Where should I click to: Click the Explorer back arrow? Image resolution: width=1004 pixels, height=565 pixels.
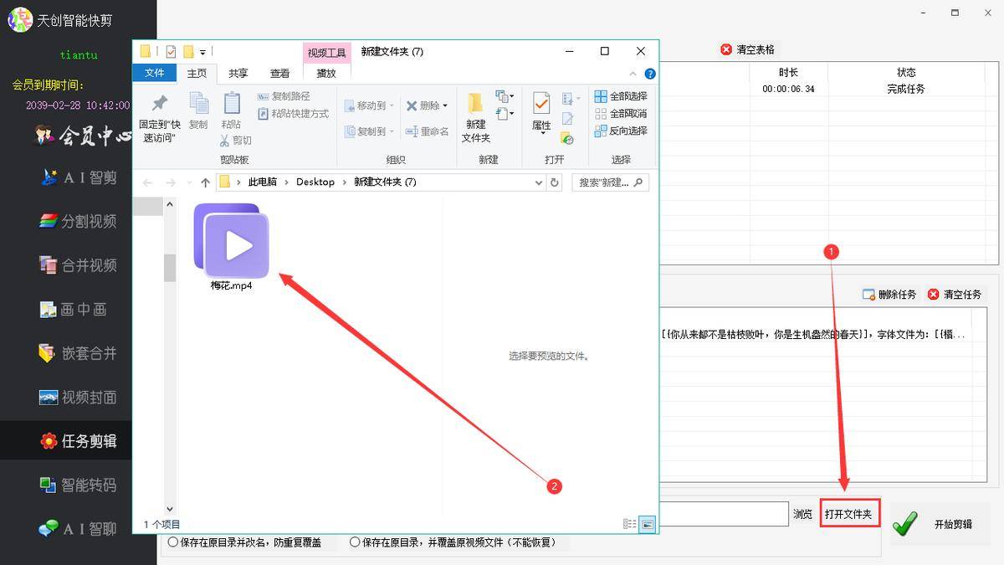pos(148,182)
